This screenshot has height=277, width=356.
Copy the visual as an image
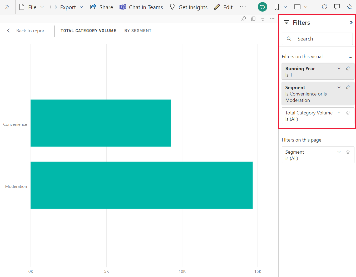[x=253, y=18]
